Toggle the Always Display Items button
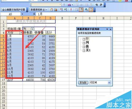This screenshot has width=132, height=109. [x=81, y=10]
